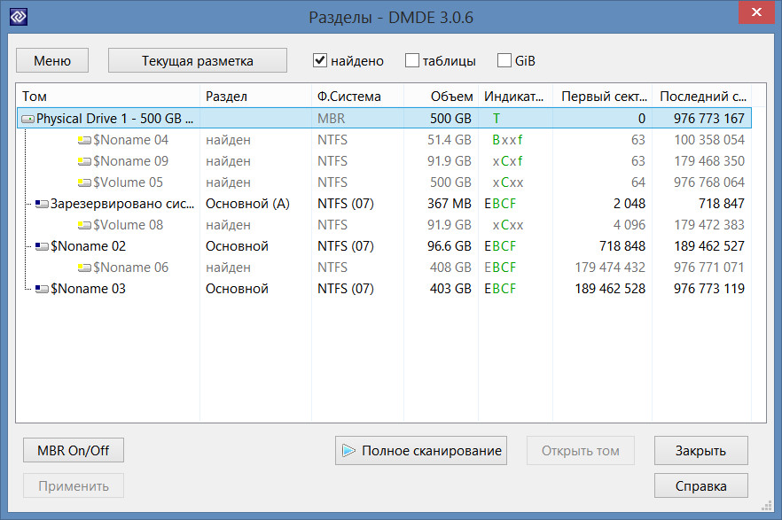The image size is (782, 520).
Task: Open the 'Справка' help button
Action: point(700,485)
